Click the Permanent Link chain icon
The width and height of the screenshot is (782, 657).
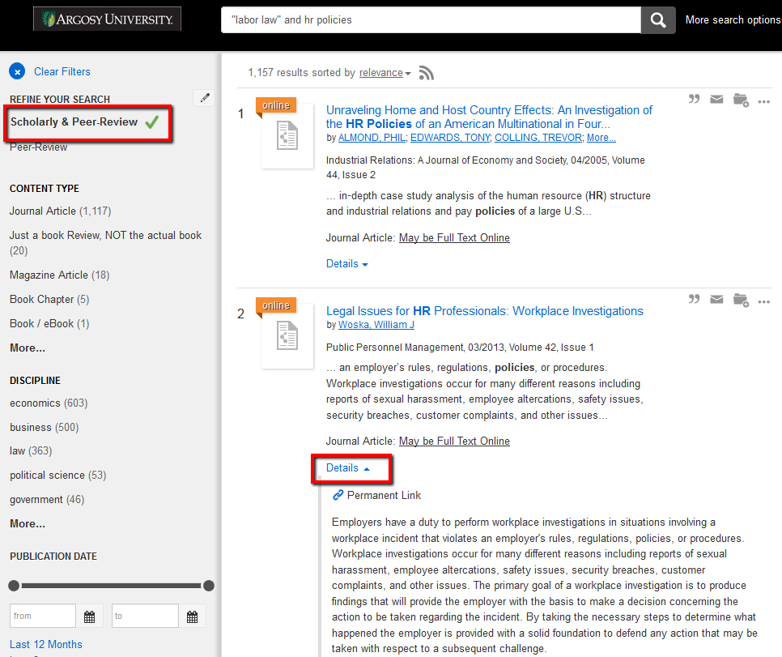coord(338,495)
